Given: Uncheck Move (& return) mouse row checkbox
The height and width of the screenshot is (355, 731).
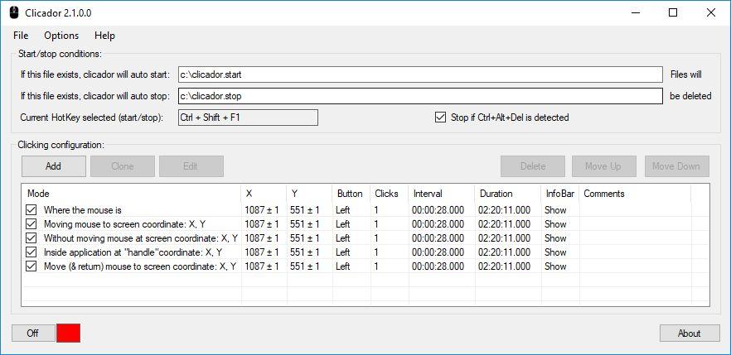Looking at the screenshot, I should 31,266.
